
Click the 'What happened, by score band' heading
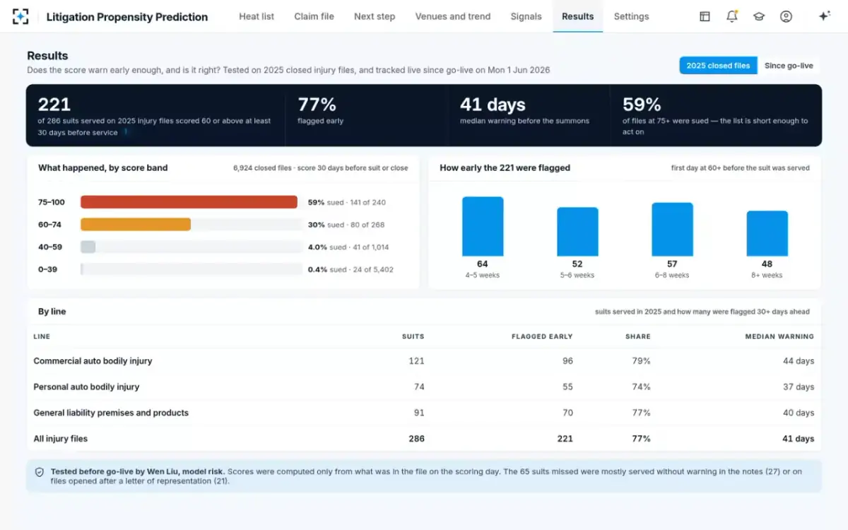[103, 167]
